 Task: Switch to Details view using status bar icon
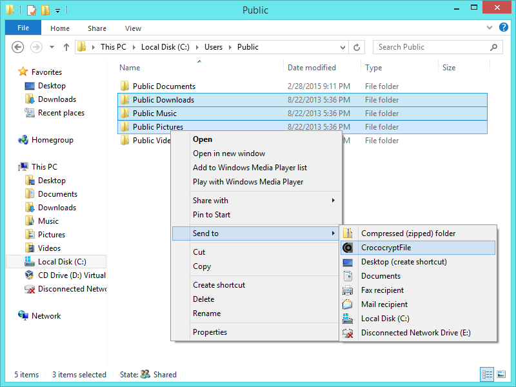(487, 375)
